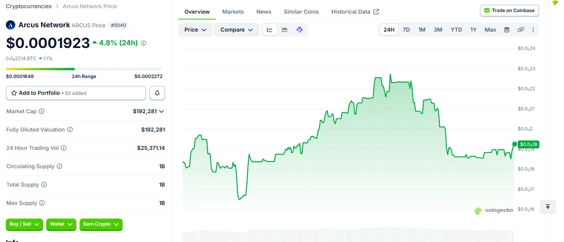Click the #5040 rank badge
This screenshot has width=564, height=242.
point(119,25)
